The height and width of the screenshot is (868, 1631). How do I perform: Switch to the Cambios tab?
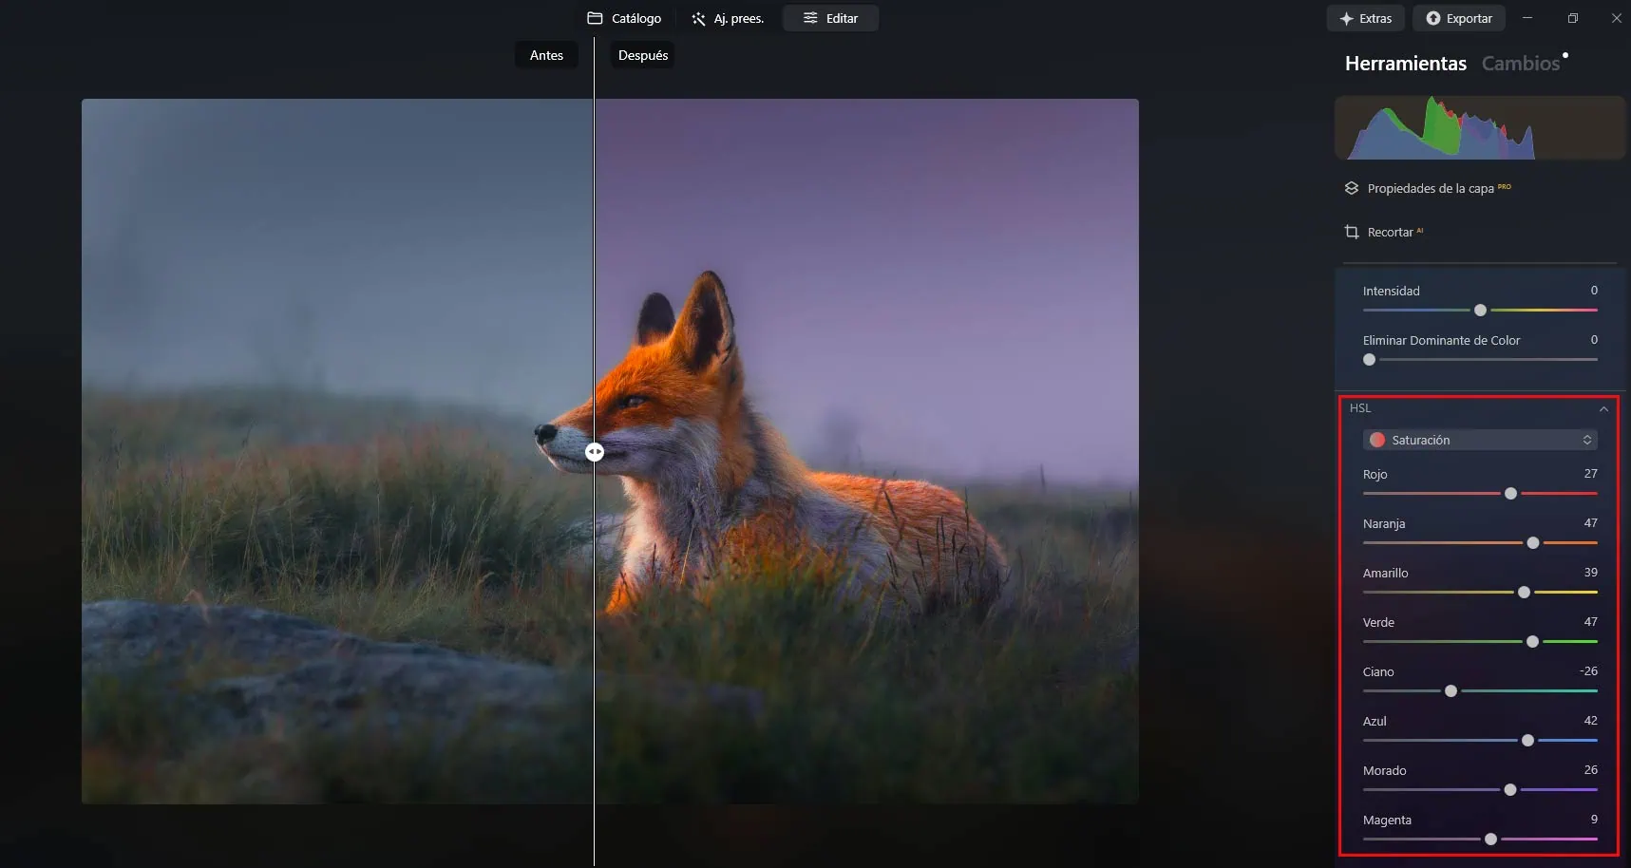tap(1521, 64)
